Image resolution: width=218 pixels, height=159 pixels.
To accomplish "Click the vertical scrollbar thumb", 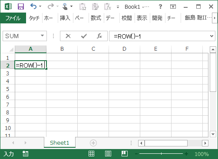I will tap(213, 72).
